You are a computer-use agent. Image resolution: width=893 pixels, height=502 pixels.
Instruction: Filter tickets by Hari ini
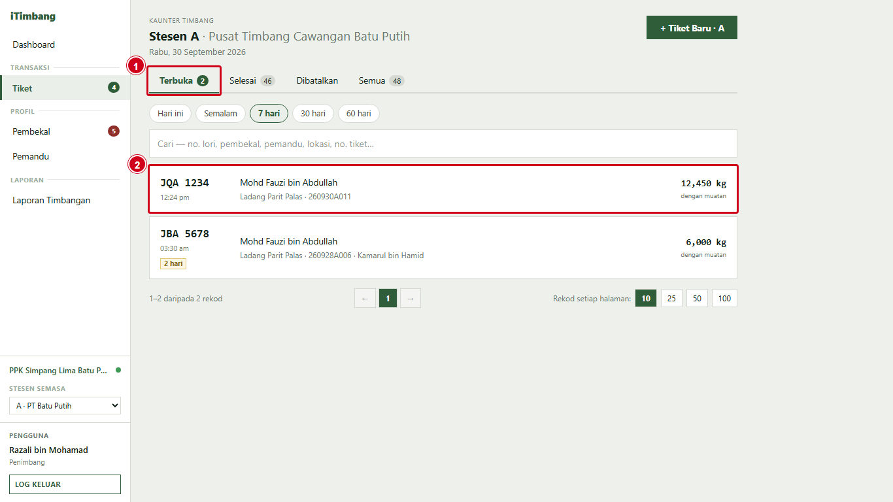click(x=170, y=113)
